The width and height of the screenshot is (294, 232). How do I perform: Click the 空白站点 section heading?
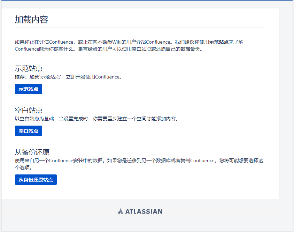(x=29, y=110)
